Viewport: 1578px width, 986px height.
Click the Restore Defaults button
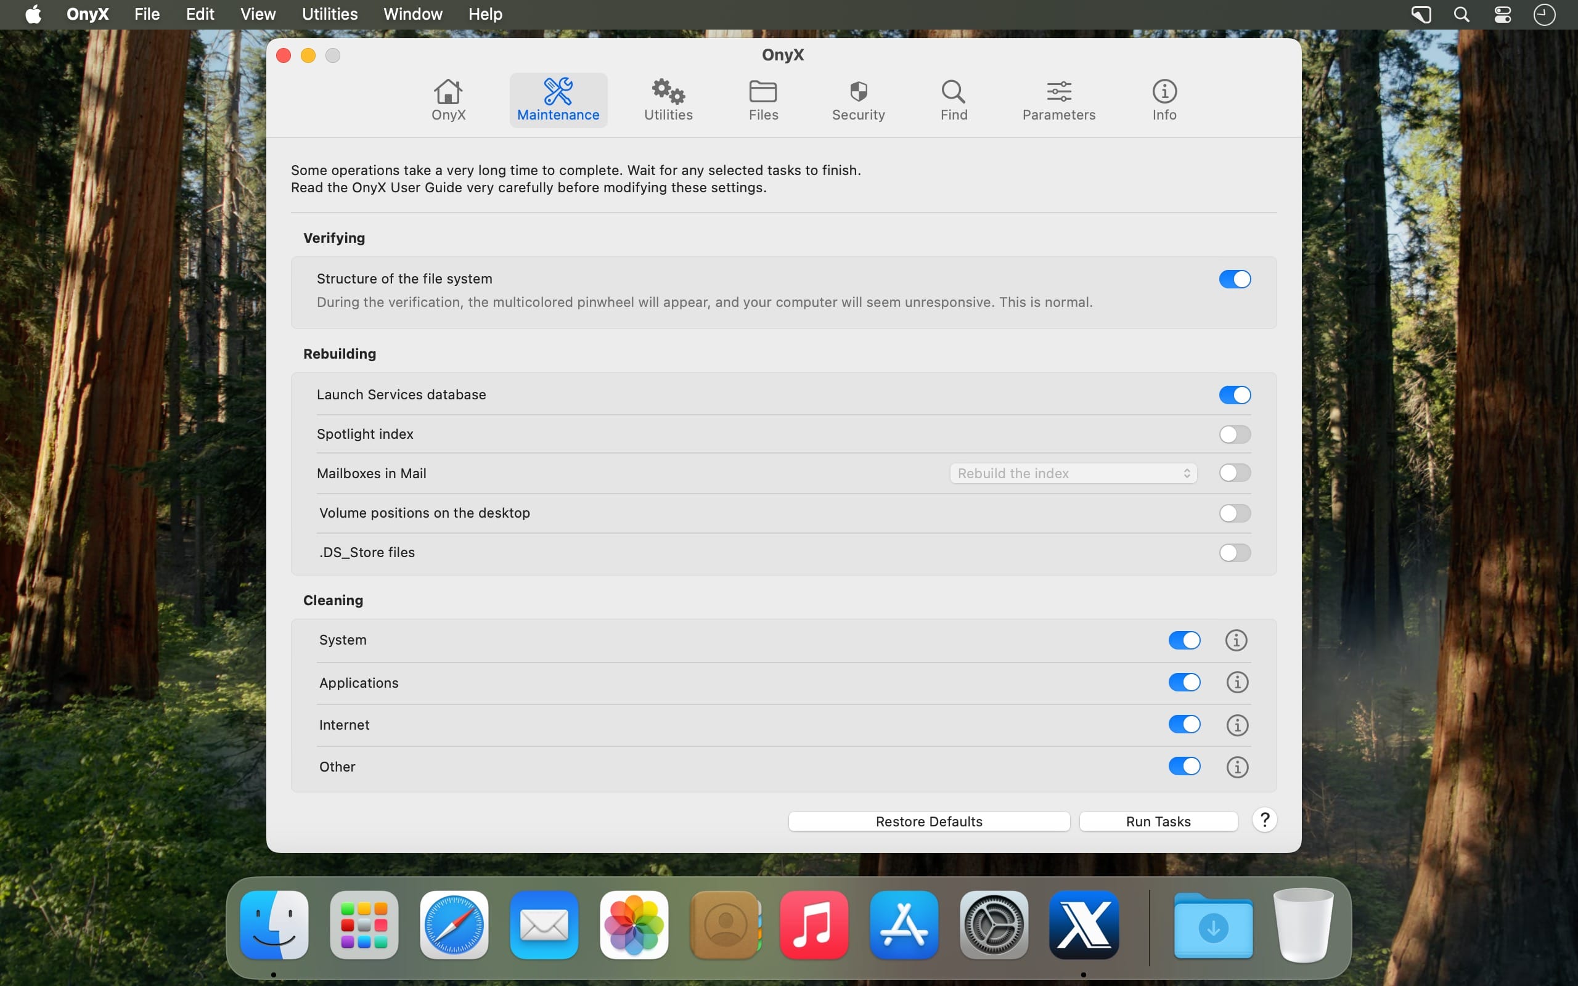coord(928,821)
